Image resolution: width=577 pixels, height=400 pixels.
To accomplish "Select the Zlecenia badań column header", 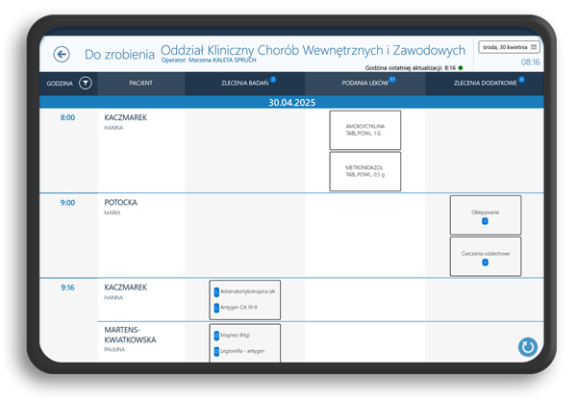I will 244,83.
